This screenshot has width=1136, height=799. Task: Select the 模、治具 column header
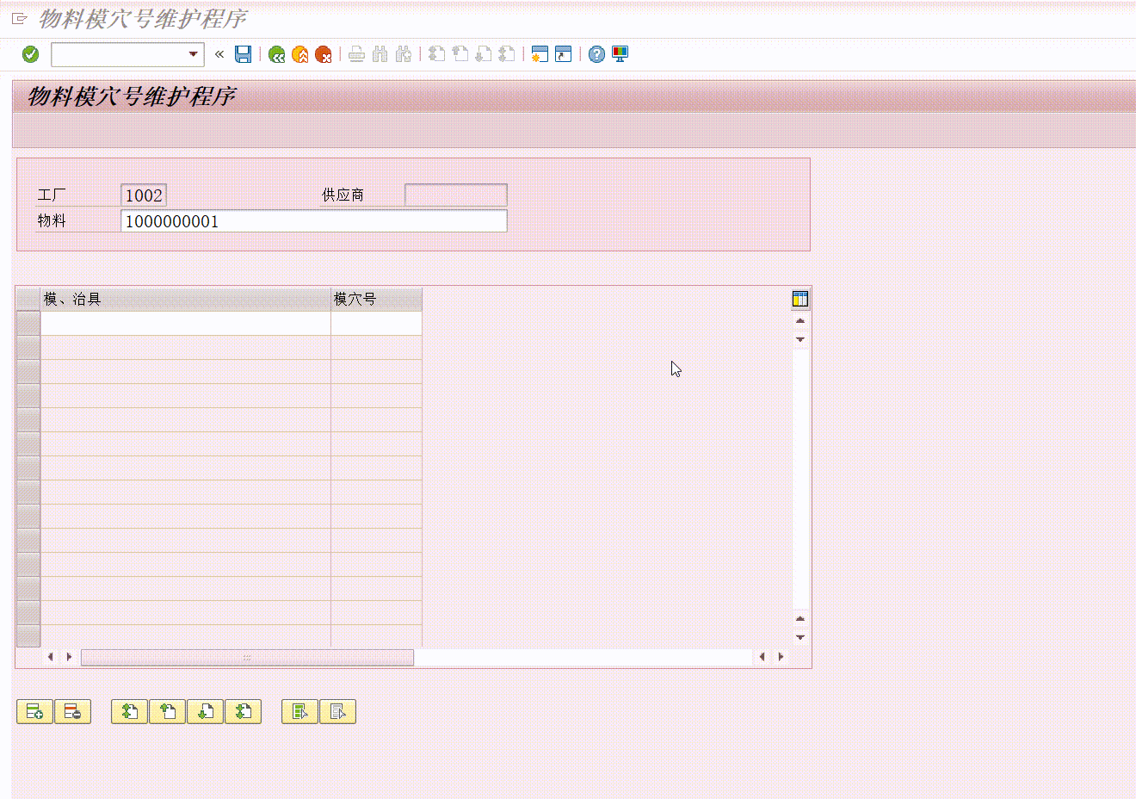[185, 299]
